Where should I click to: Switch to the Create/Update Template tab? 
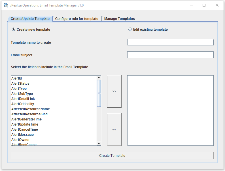[x=30, y=19]
